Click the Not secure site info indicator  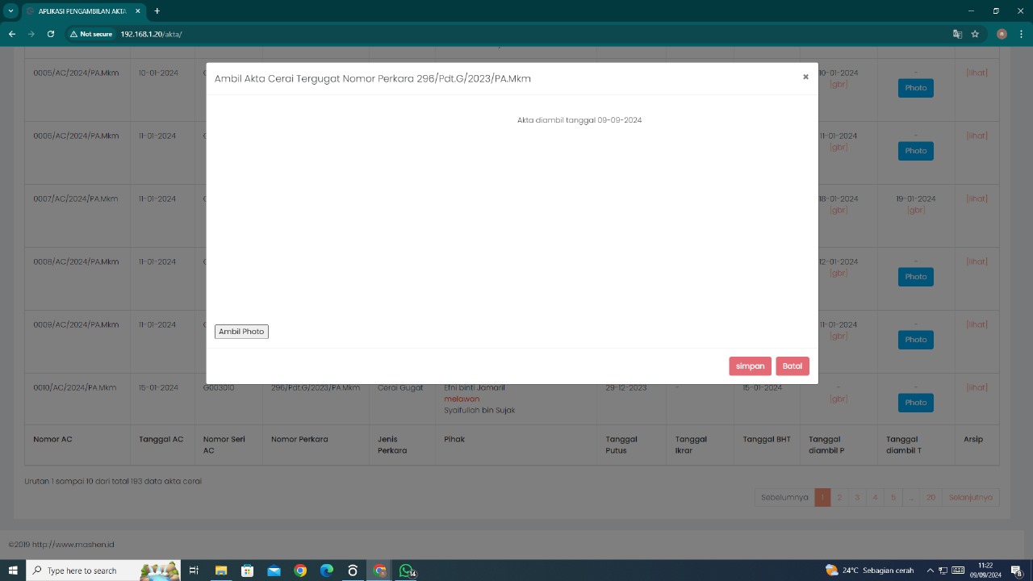(90, 34)
